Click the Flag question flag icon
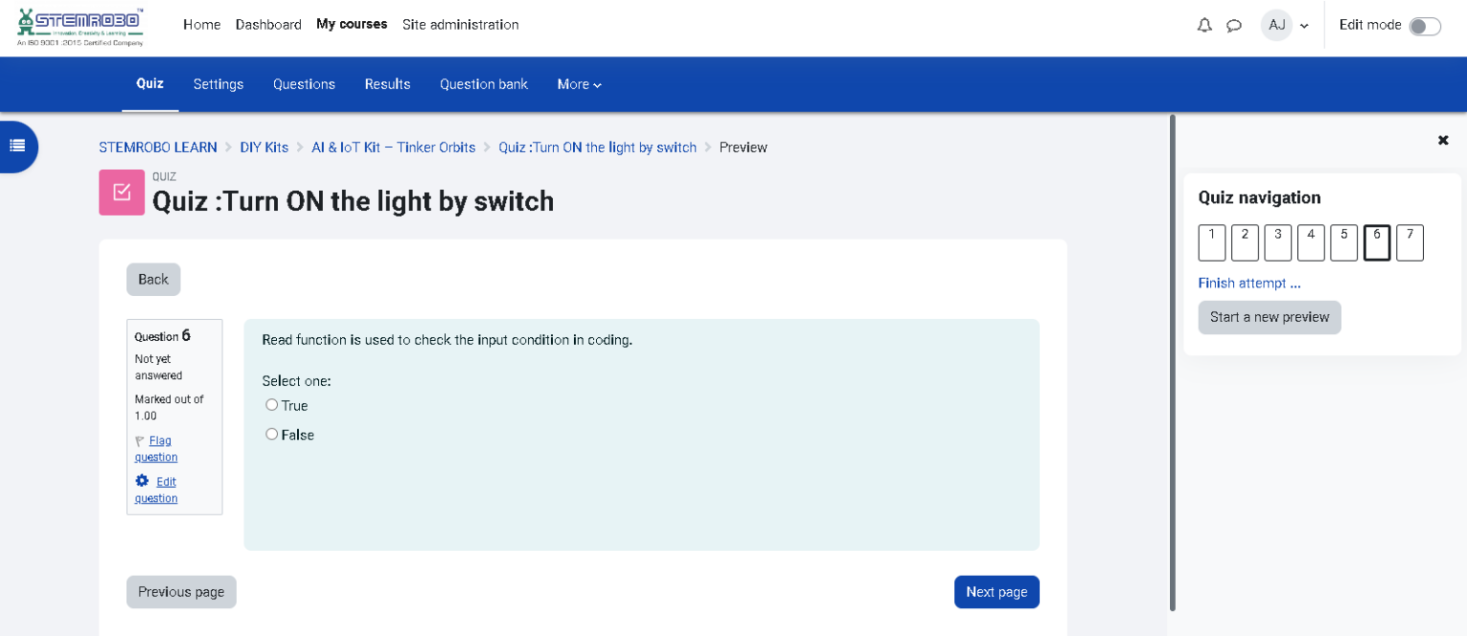The width and height of the screenshot is (1467, 636). pos(139,440)
